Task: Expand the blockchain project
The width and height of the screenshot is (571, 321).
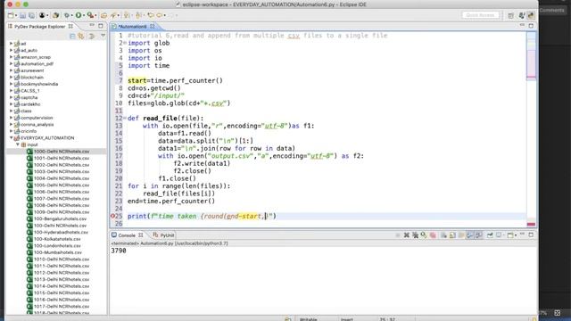Action: pyautogui.click(x=11, y=78)
